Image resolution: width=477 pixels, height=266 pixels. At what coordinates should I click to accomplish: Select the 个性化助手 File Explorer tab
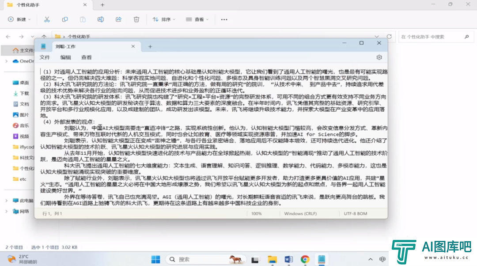tap(47, 5)
